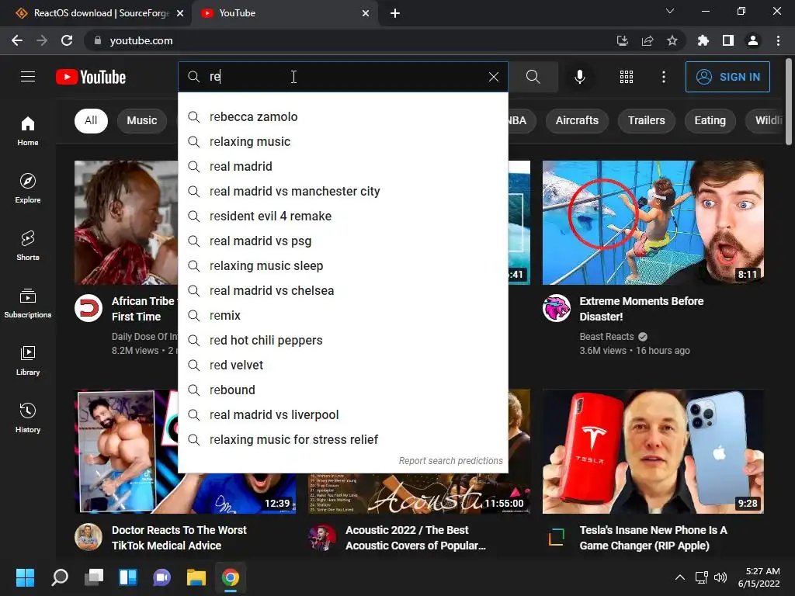Screen dimensions: 795x596
Task: Choose suggestion rebecca zamolo
Action: [342, 116]
